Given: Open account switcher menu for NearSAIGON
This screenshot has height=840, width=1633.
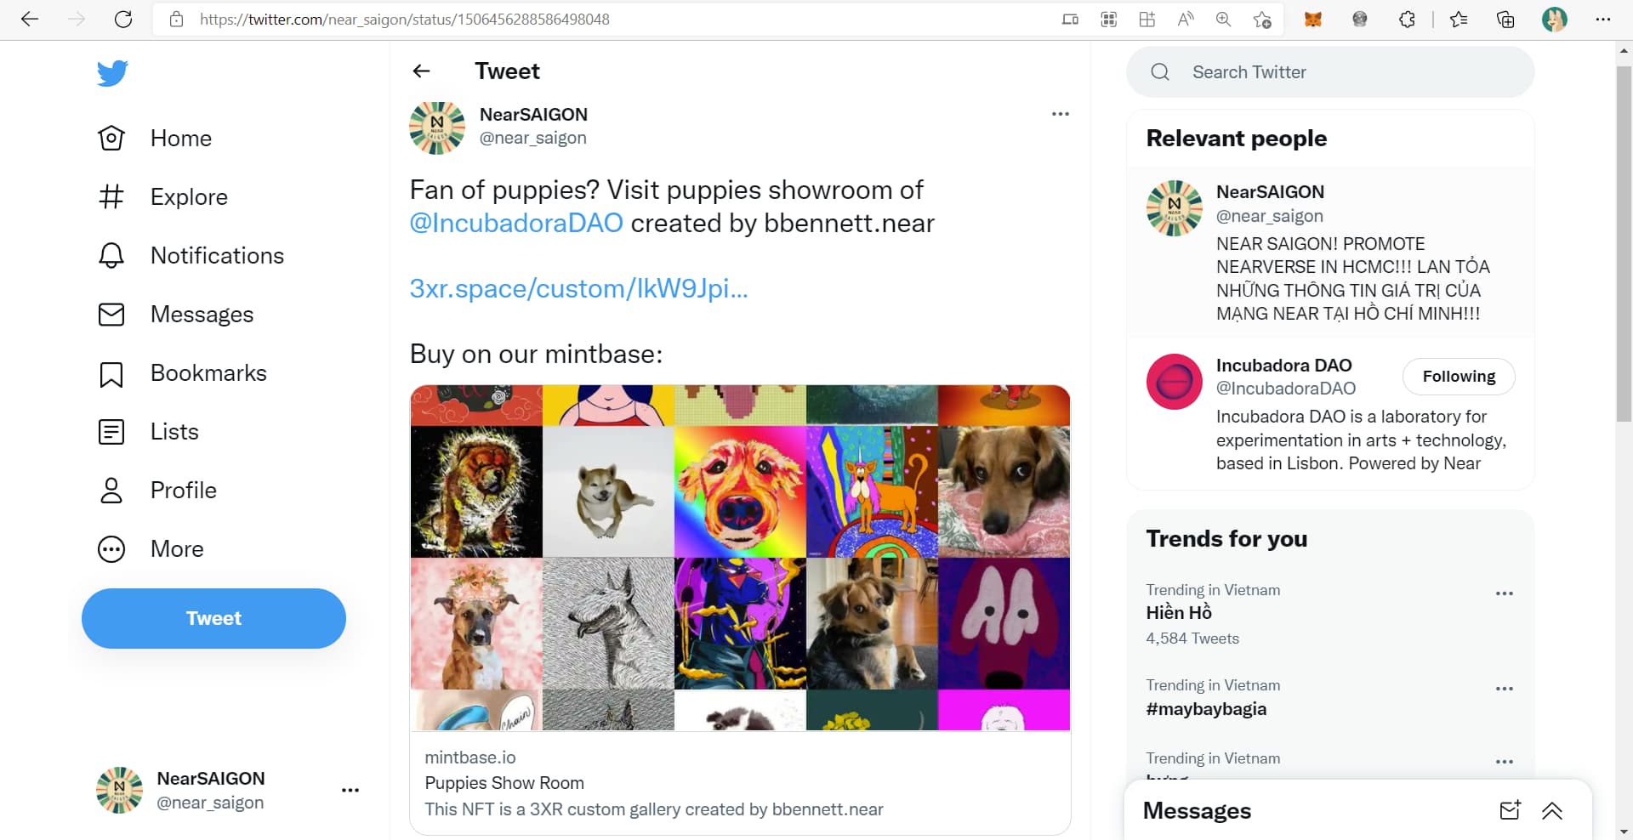Looking at the screenshot, I should point(350,790).
